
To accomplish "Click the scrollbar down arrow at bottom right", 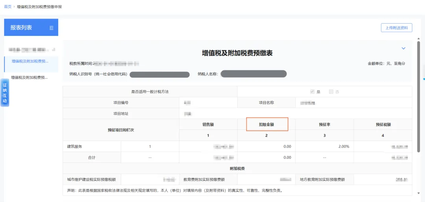I will [418, 193].
